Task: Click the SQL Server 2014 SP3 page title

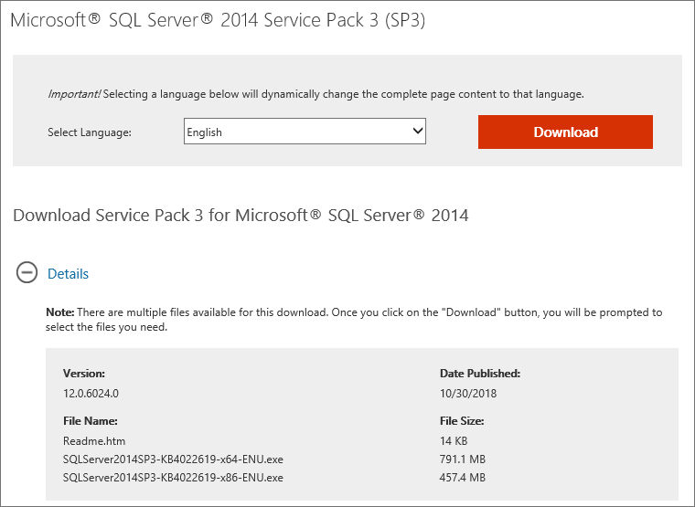Action: coord(217,22)
